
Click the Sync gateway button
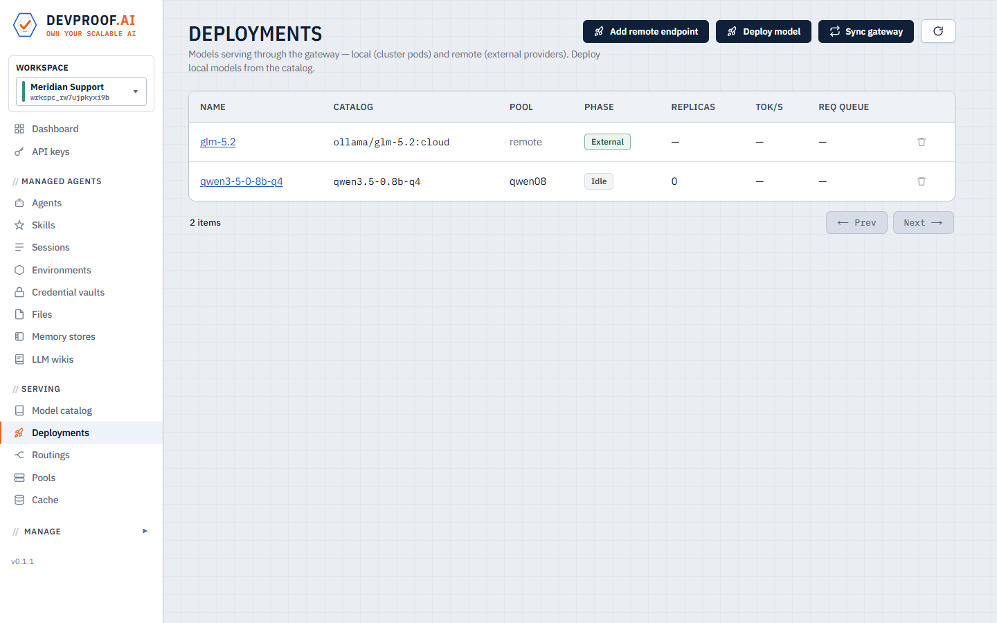[866, 31]
